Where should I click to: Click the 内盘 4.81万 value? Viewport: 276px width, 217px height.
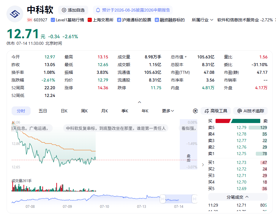pyautogui.click(x=208, y=88)
